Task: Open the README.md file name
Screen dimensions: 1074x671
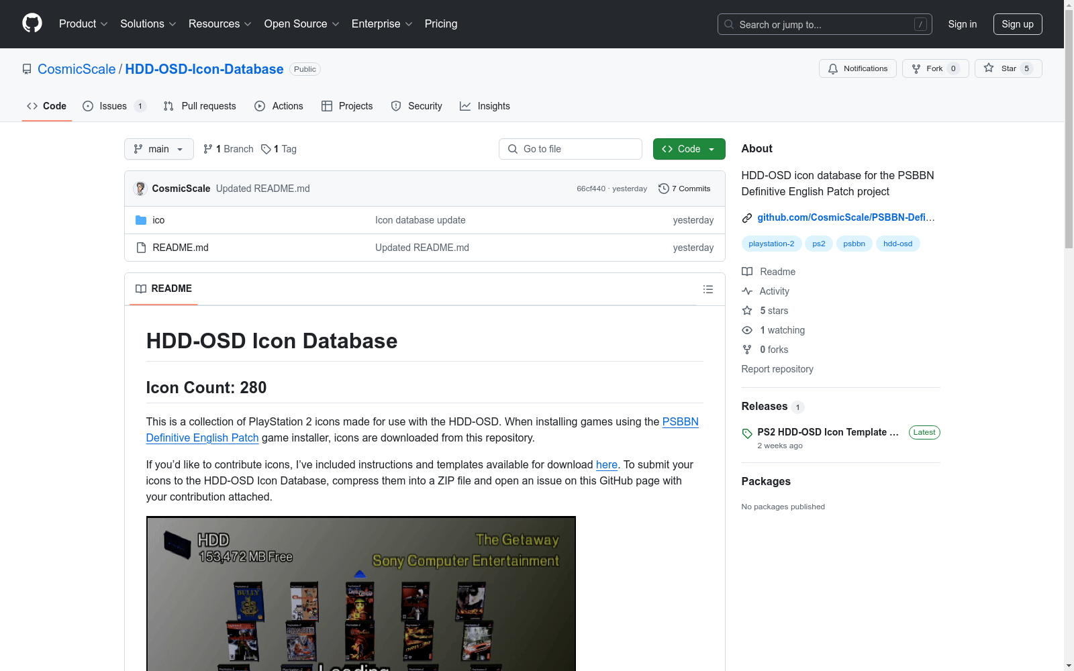Action: coord(181,248)
